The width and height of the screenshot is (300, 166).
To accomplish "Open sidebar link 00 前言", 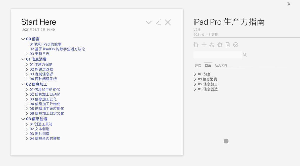I will pyautogui.click(x=204, y=74).
